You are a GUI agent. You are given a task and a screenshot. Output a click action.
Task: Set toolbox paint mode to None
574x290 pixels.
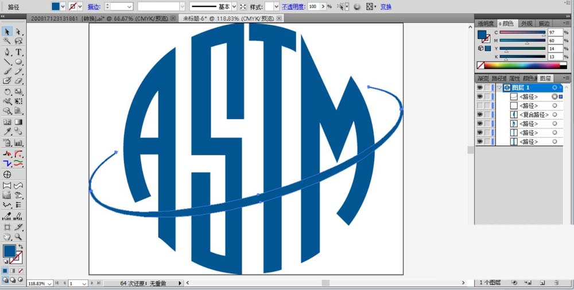coord(21,271)
